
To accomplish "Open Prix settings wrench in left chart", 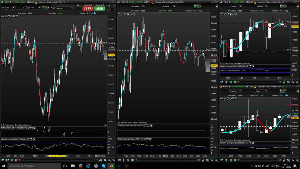I will (6, 16).
